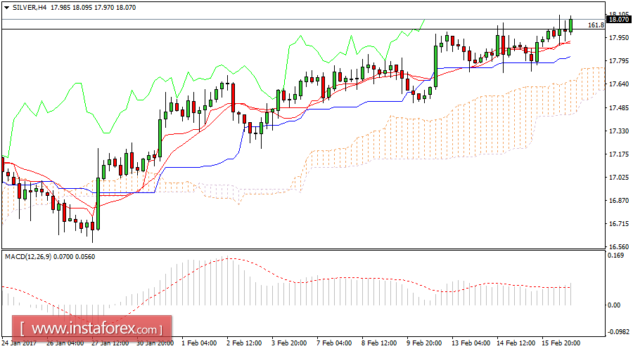The image size is (633, 351).
Task: Click price axis label 16.715
Action: [x=618, y=224]
